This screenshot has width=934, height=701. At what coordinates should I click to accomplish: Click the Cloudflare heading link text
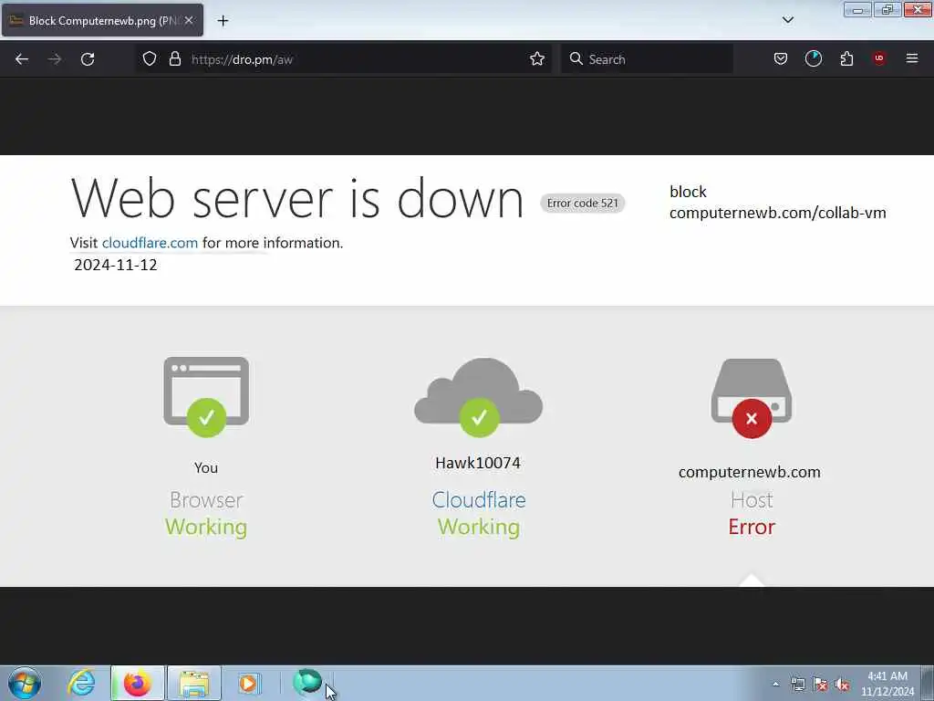(478, 499)
